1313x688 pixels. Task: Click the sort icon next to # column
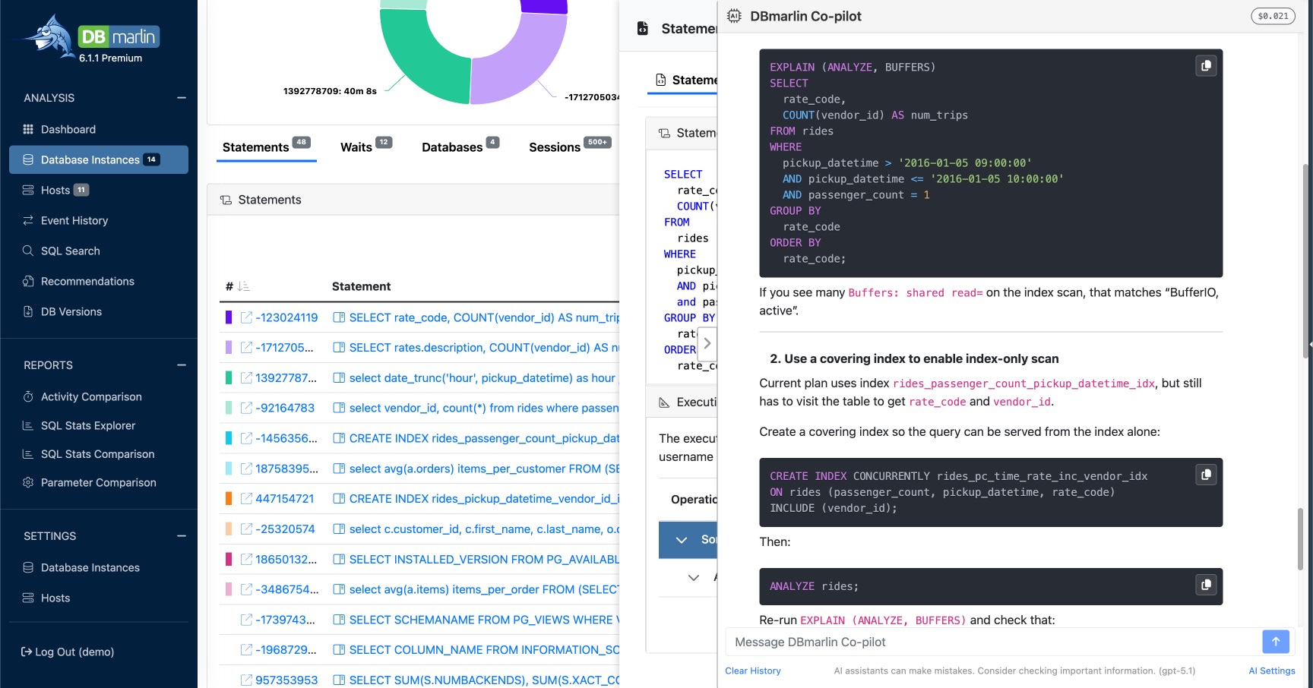(x=243, y=286)
